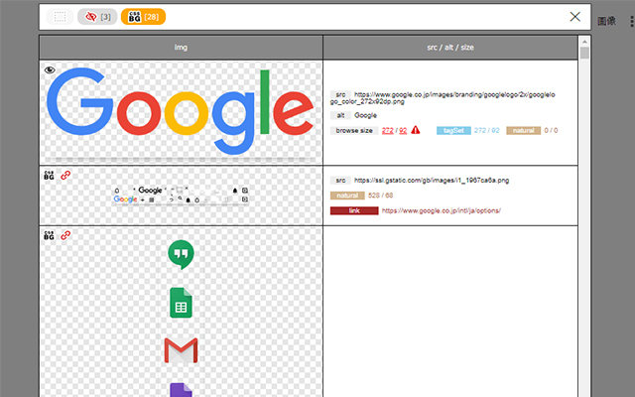
Task: Click CSS BG icon in the Hangouts sprite row
Action: (x=49, y=235)
